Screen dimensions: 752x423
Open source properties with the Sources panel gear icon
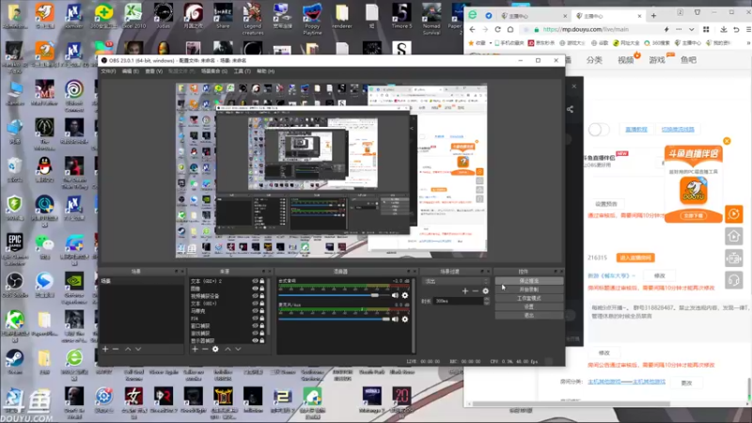click(x=215, y=349)
